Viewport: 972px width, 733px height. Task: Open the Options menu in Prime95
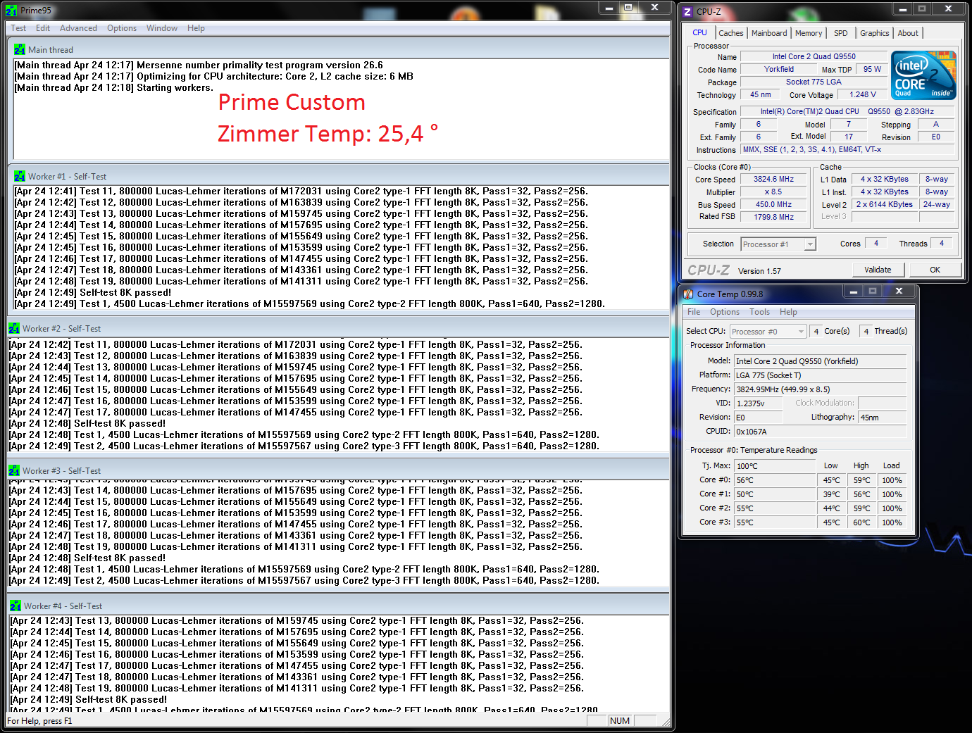tap(122, 28)
